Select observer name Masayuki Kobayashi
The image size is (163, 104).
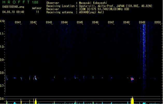pyautogui.click(x=93, y=3)
